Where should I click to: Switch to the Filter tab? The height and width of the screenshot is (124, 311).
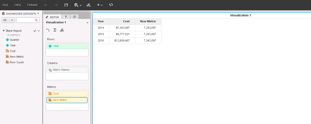click(66, 17)
